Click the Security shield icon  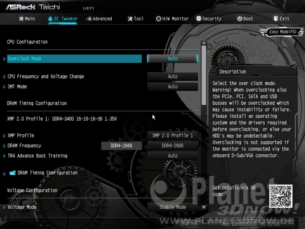(x=198, y=18)
